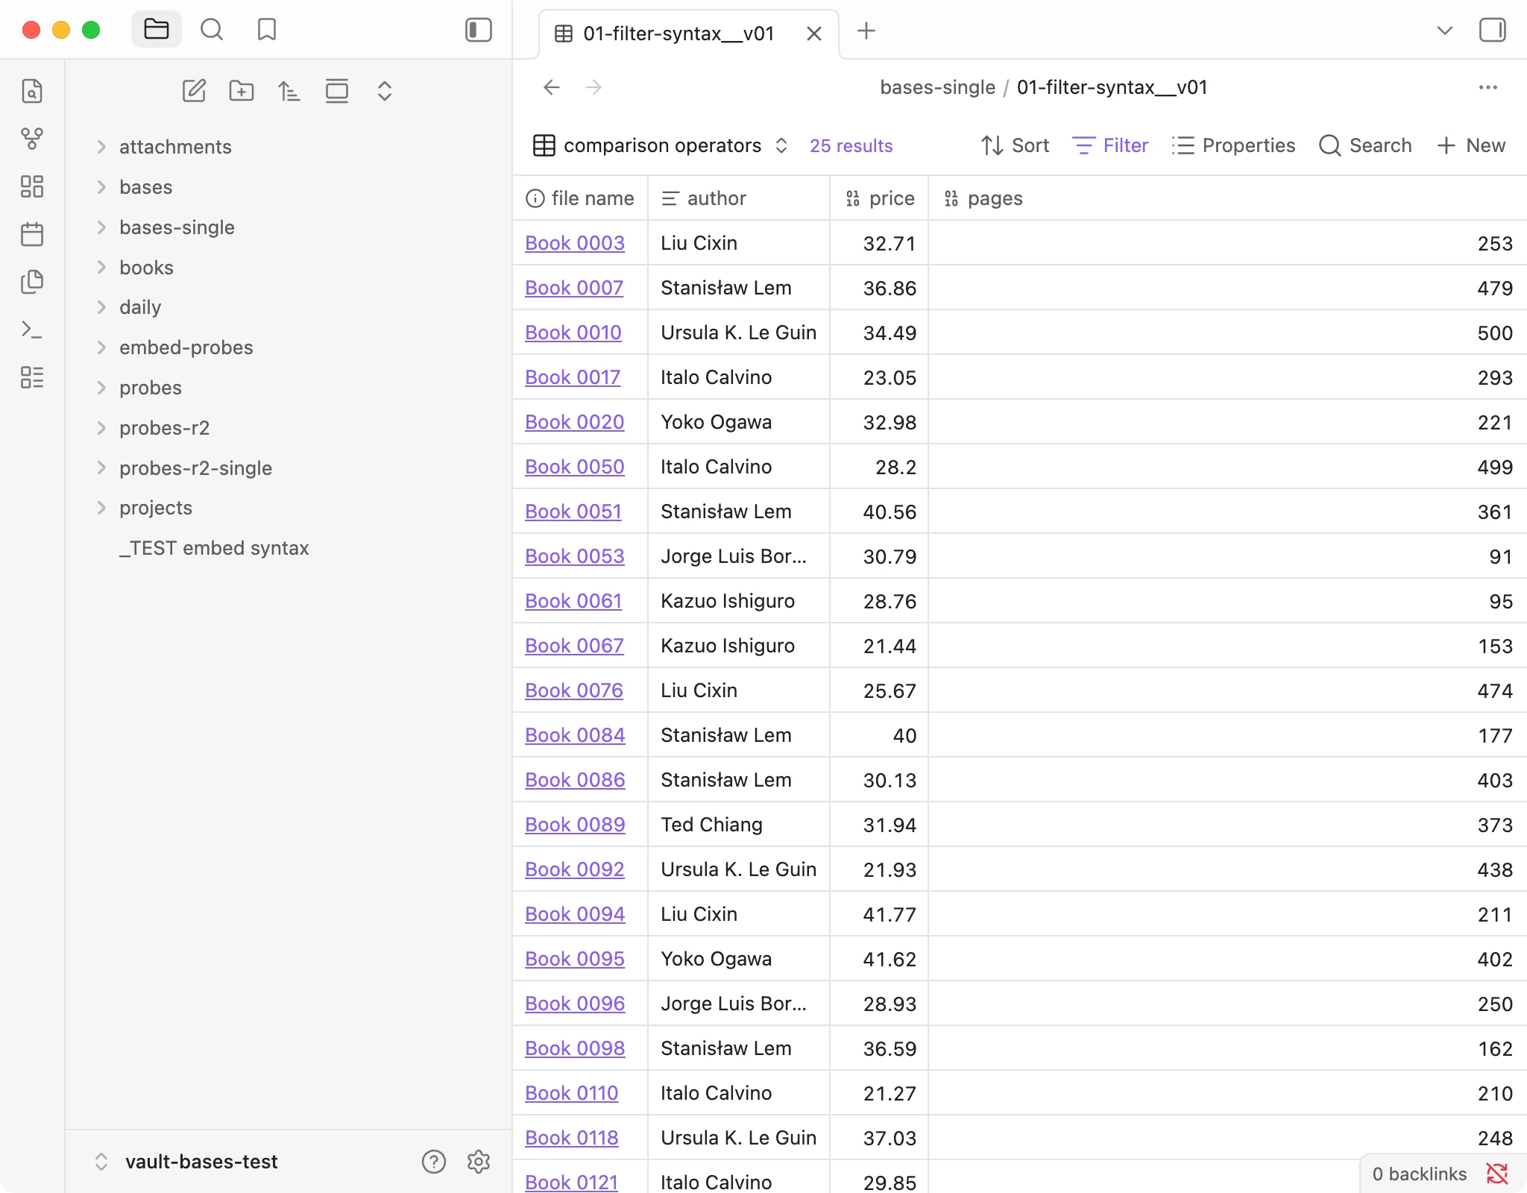Viewport: 1527px width, 1193px height.
Task: Open the bases list ribbon icon
Action: (32, 377)
